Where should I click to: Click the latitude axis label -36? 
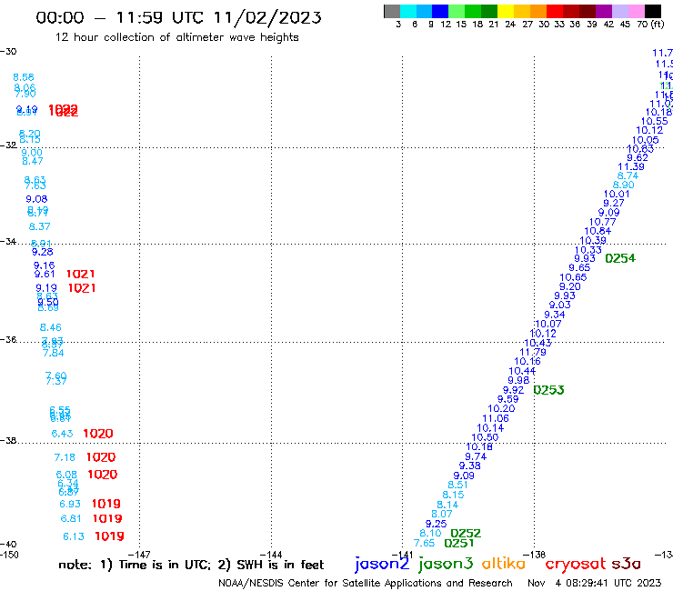click(8, 339)
